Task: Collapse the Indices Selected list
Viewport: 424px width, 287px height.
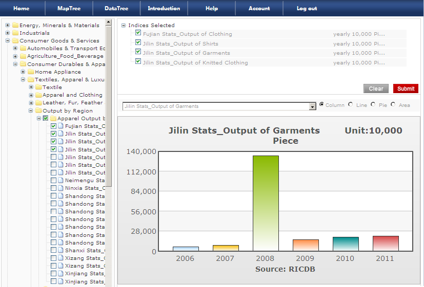Action: (x=124, y=26)
